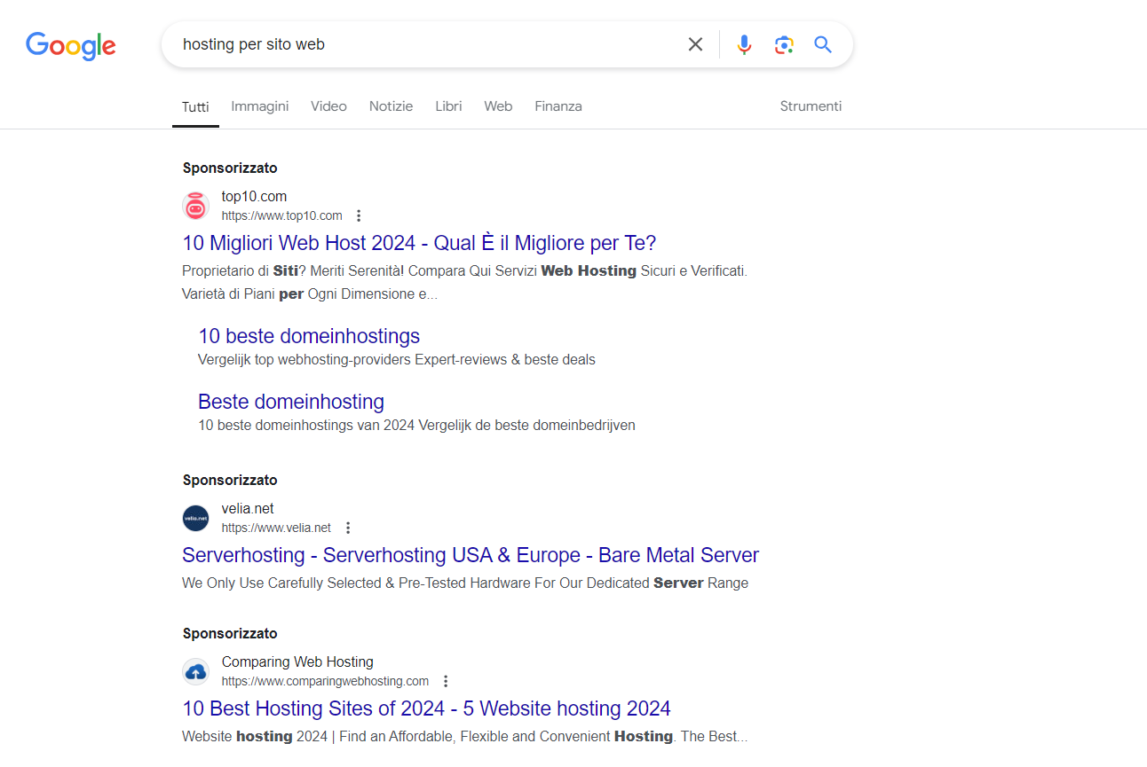Viewport: 1147px width, 767px height.
Task: Select the Finanza tab
Action: coord(558,106)
